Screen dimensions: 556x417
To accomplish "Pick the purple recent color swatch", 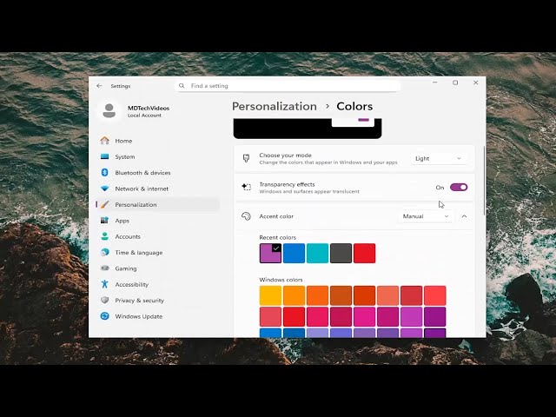I will (x=270, y=253).
